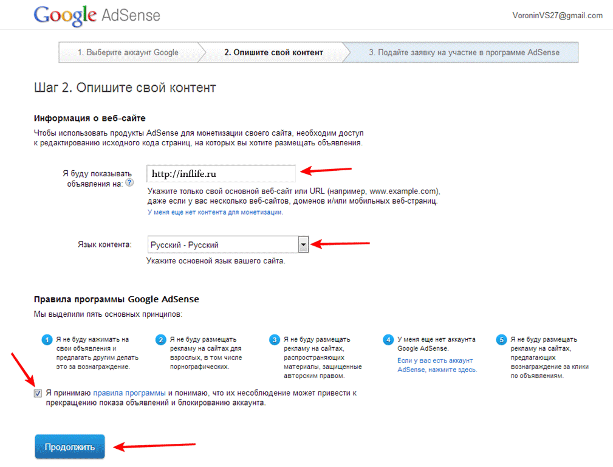
Task: Open the help question-mark icon beside the URL label
Action: pyautogui.click(x=129, y=182)
